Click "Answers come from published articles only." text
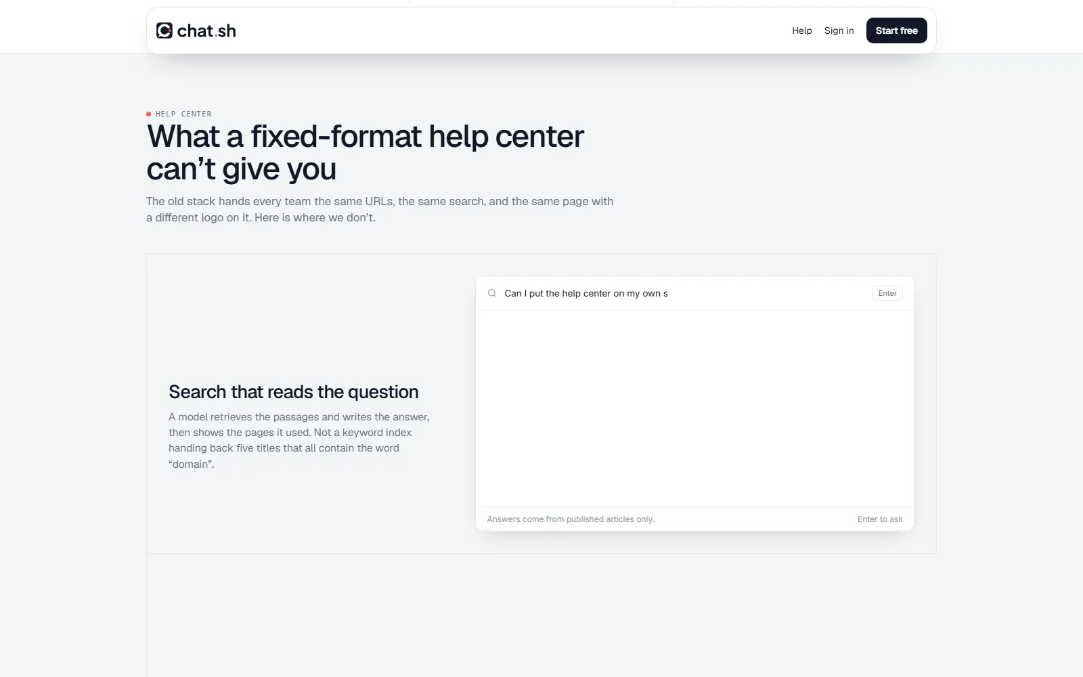Viewport: 1083px width, 677px height. point(571,519)
